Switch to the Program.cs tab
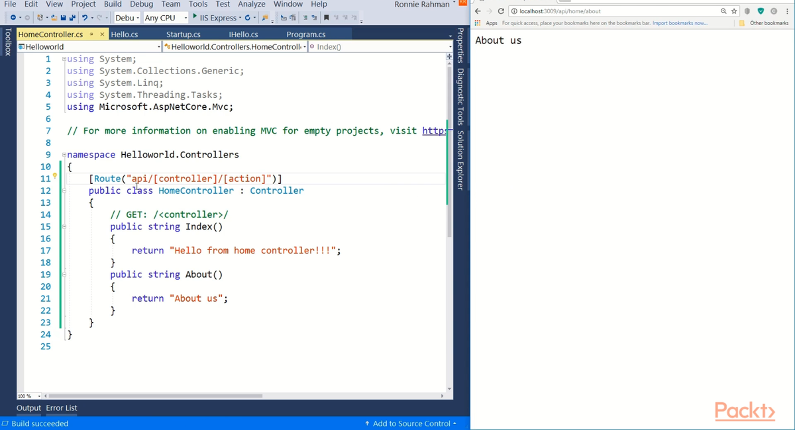This screenshot has height=430, width=795. tap(305, 34)
